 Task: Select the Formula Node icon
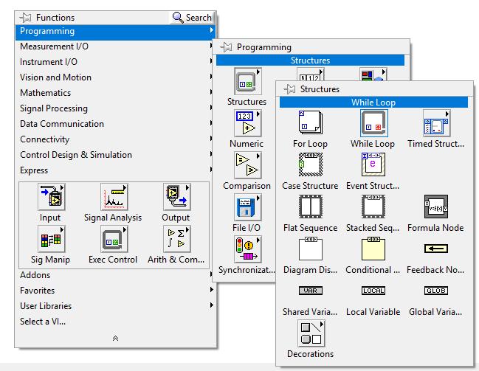pyautogui.click(x=436, y=207)
